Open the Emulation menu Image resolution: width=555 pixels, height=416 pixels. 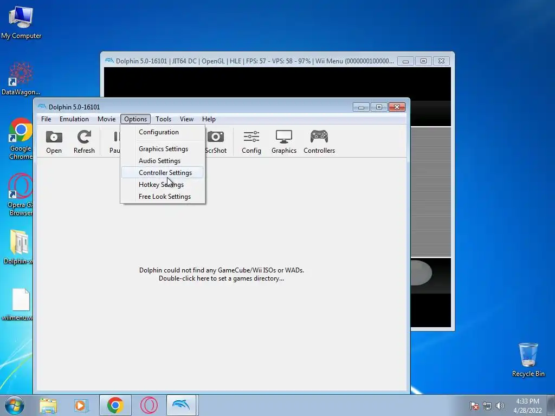74,119
